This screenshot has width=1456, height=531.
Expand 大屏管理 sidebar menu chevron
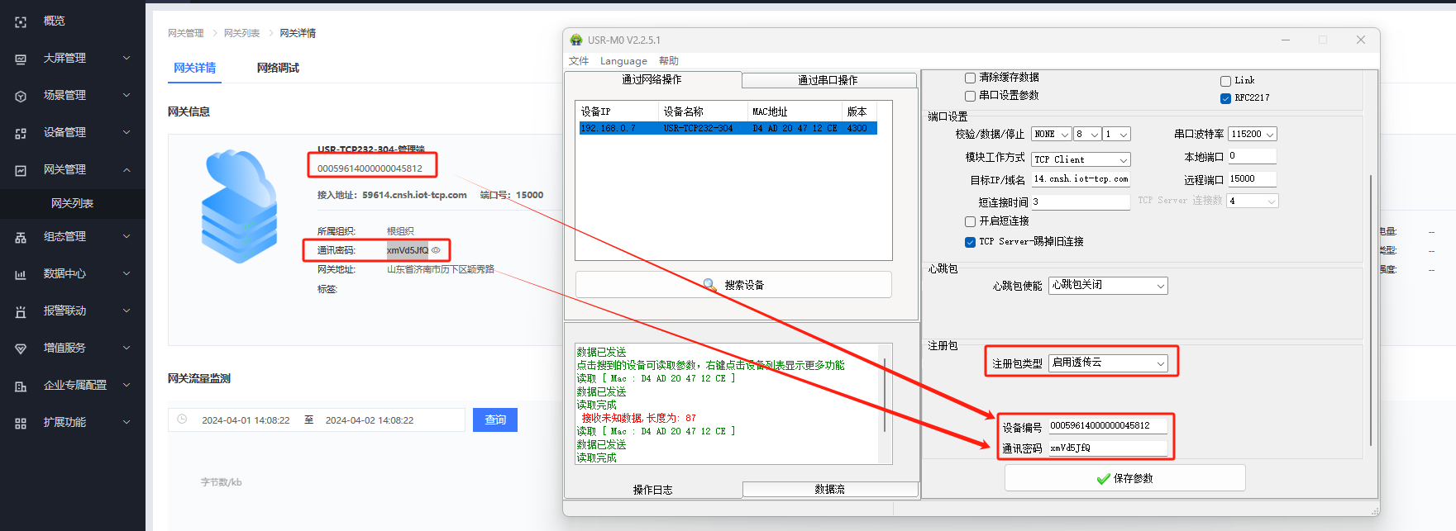click(127, 58)
